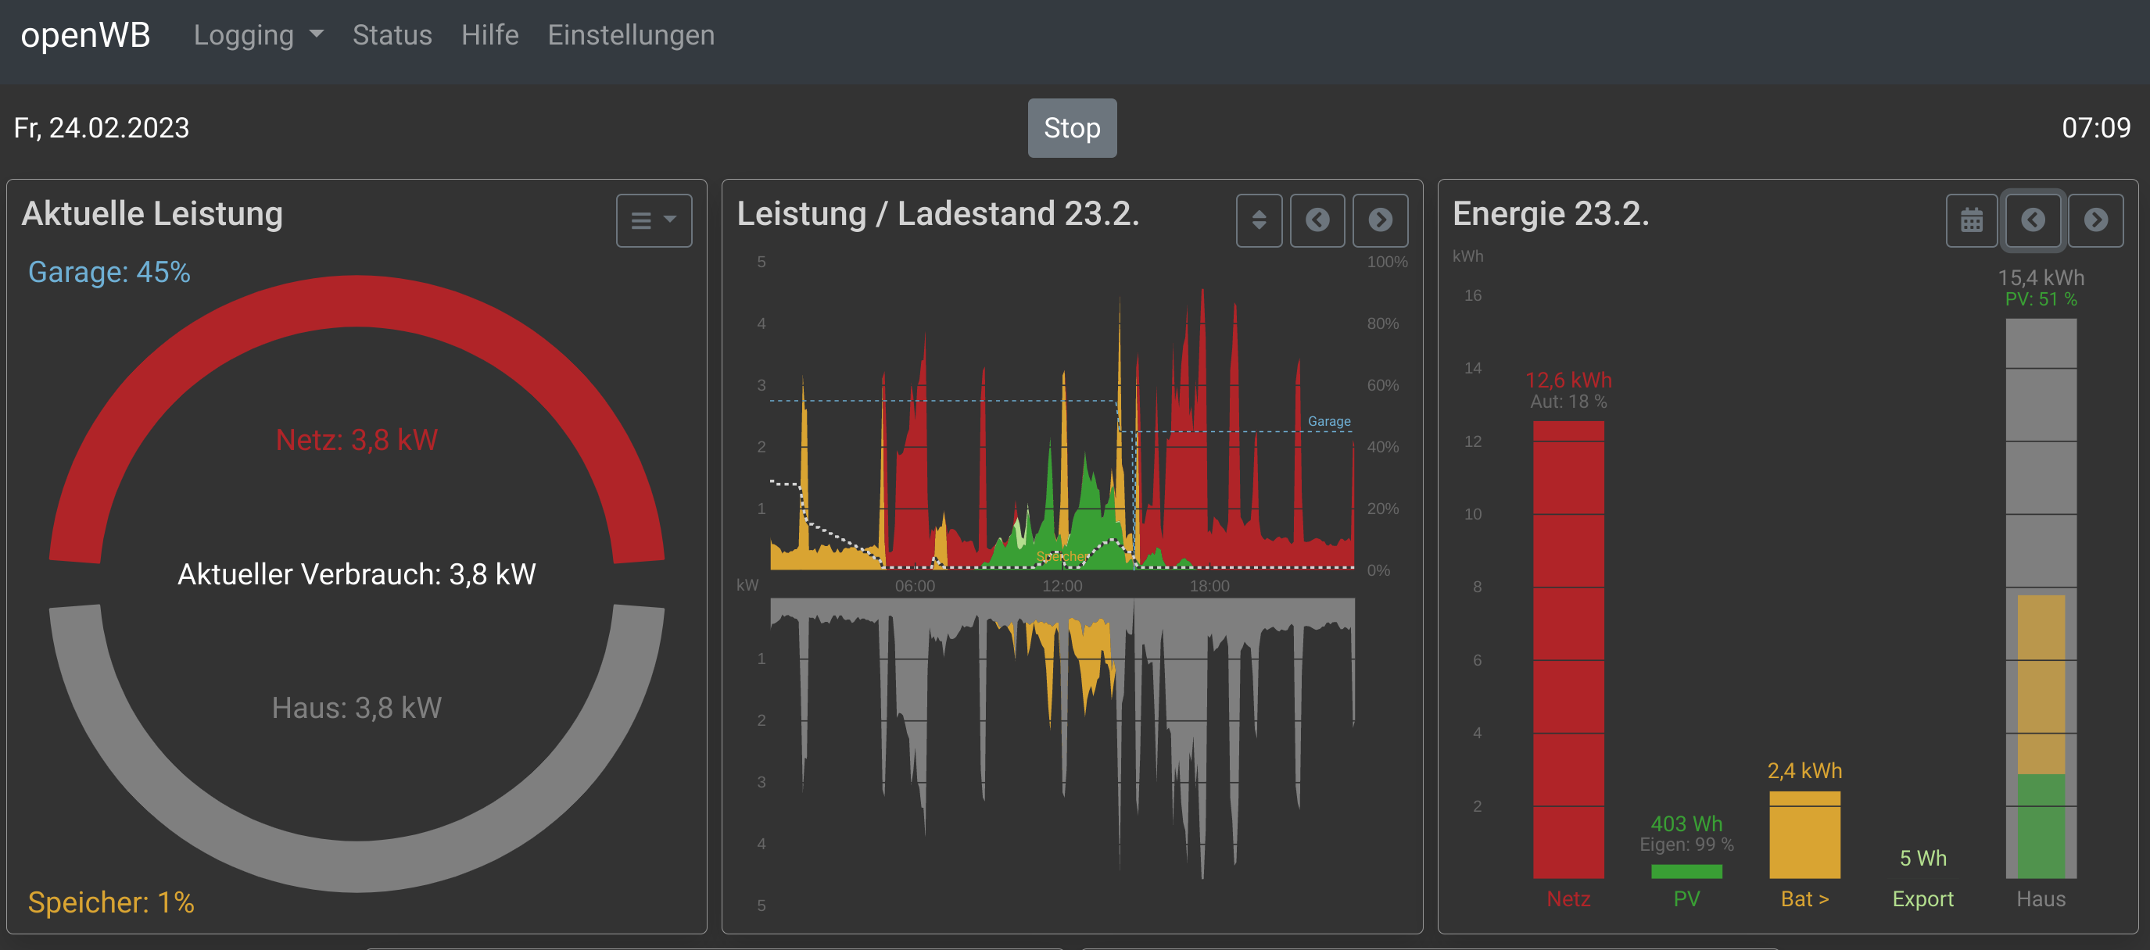Expand the Logging dropdown menu
Image resolution: width=2150 pixels, height=950 pixels.
(258, 35)
